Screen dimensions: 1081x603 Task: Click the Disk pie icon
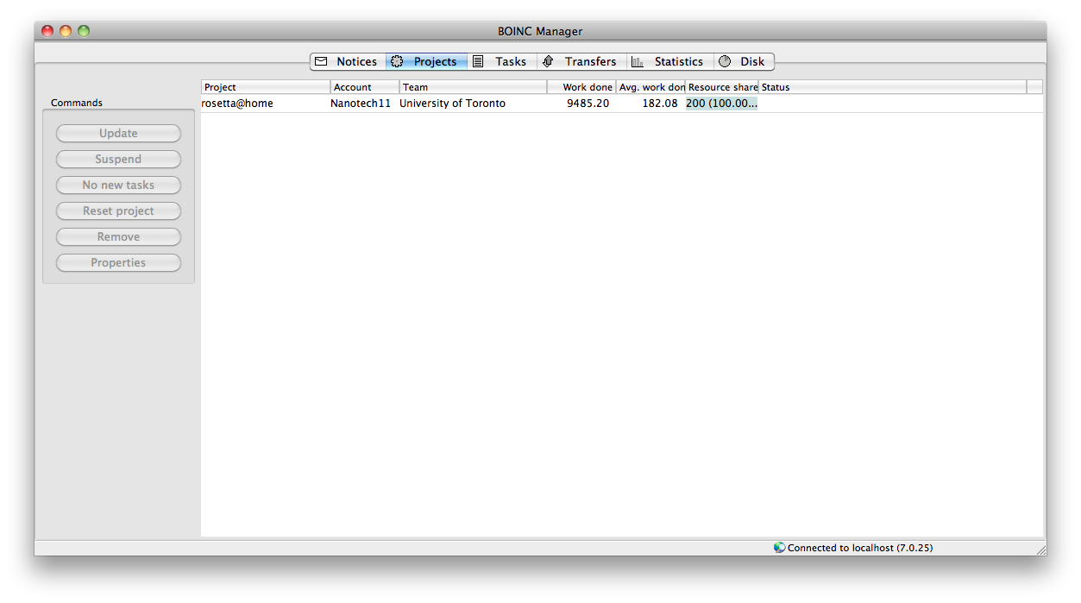[x=725, y=62]
